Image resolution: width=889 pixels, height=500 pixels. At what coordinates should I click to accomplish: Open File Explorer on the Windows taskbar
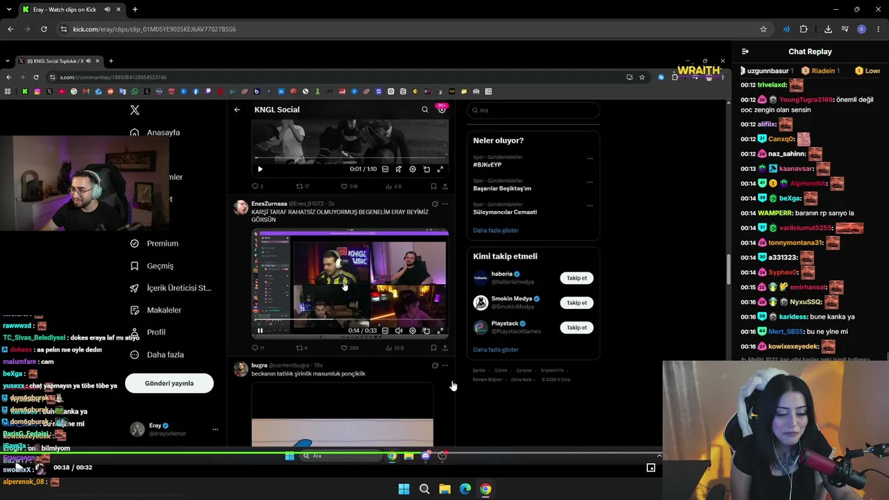click(444, 489)
